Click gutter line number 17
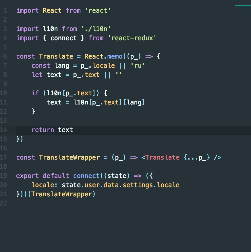The height and width of the screenshot is (252, 251). pyautogui.click(x=3, y=158)
